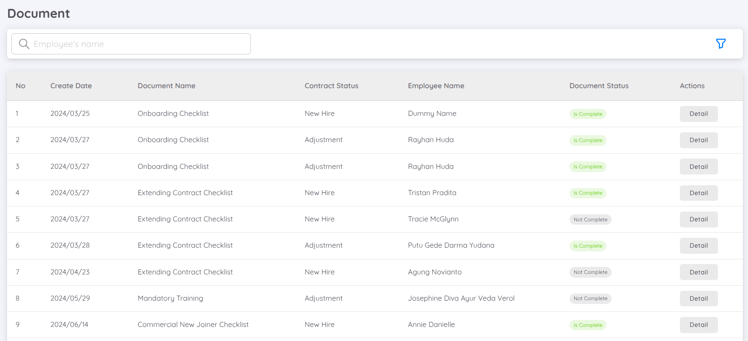Click the Create Date column header

[x=71, y=86]
